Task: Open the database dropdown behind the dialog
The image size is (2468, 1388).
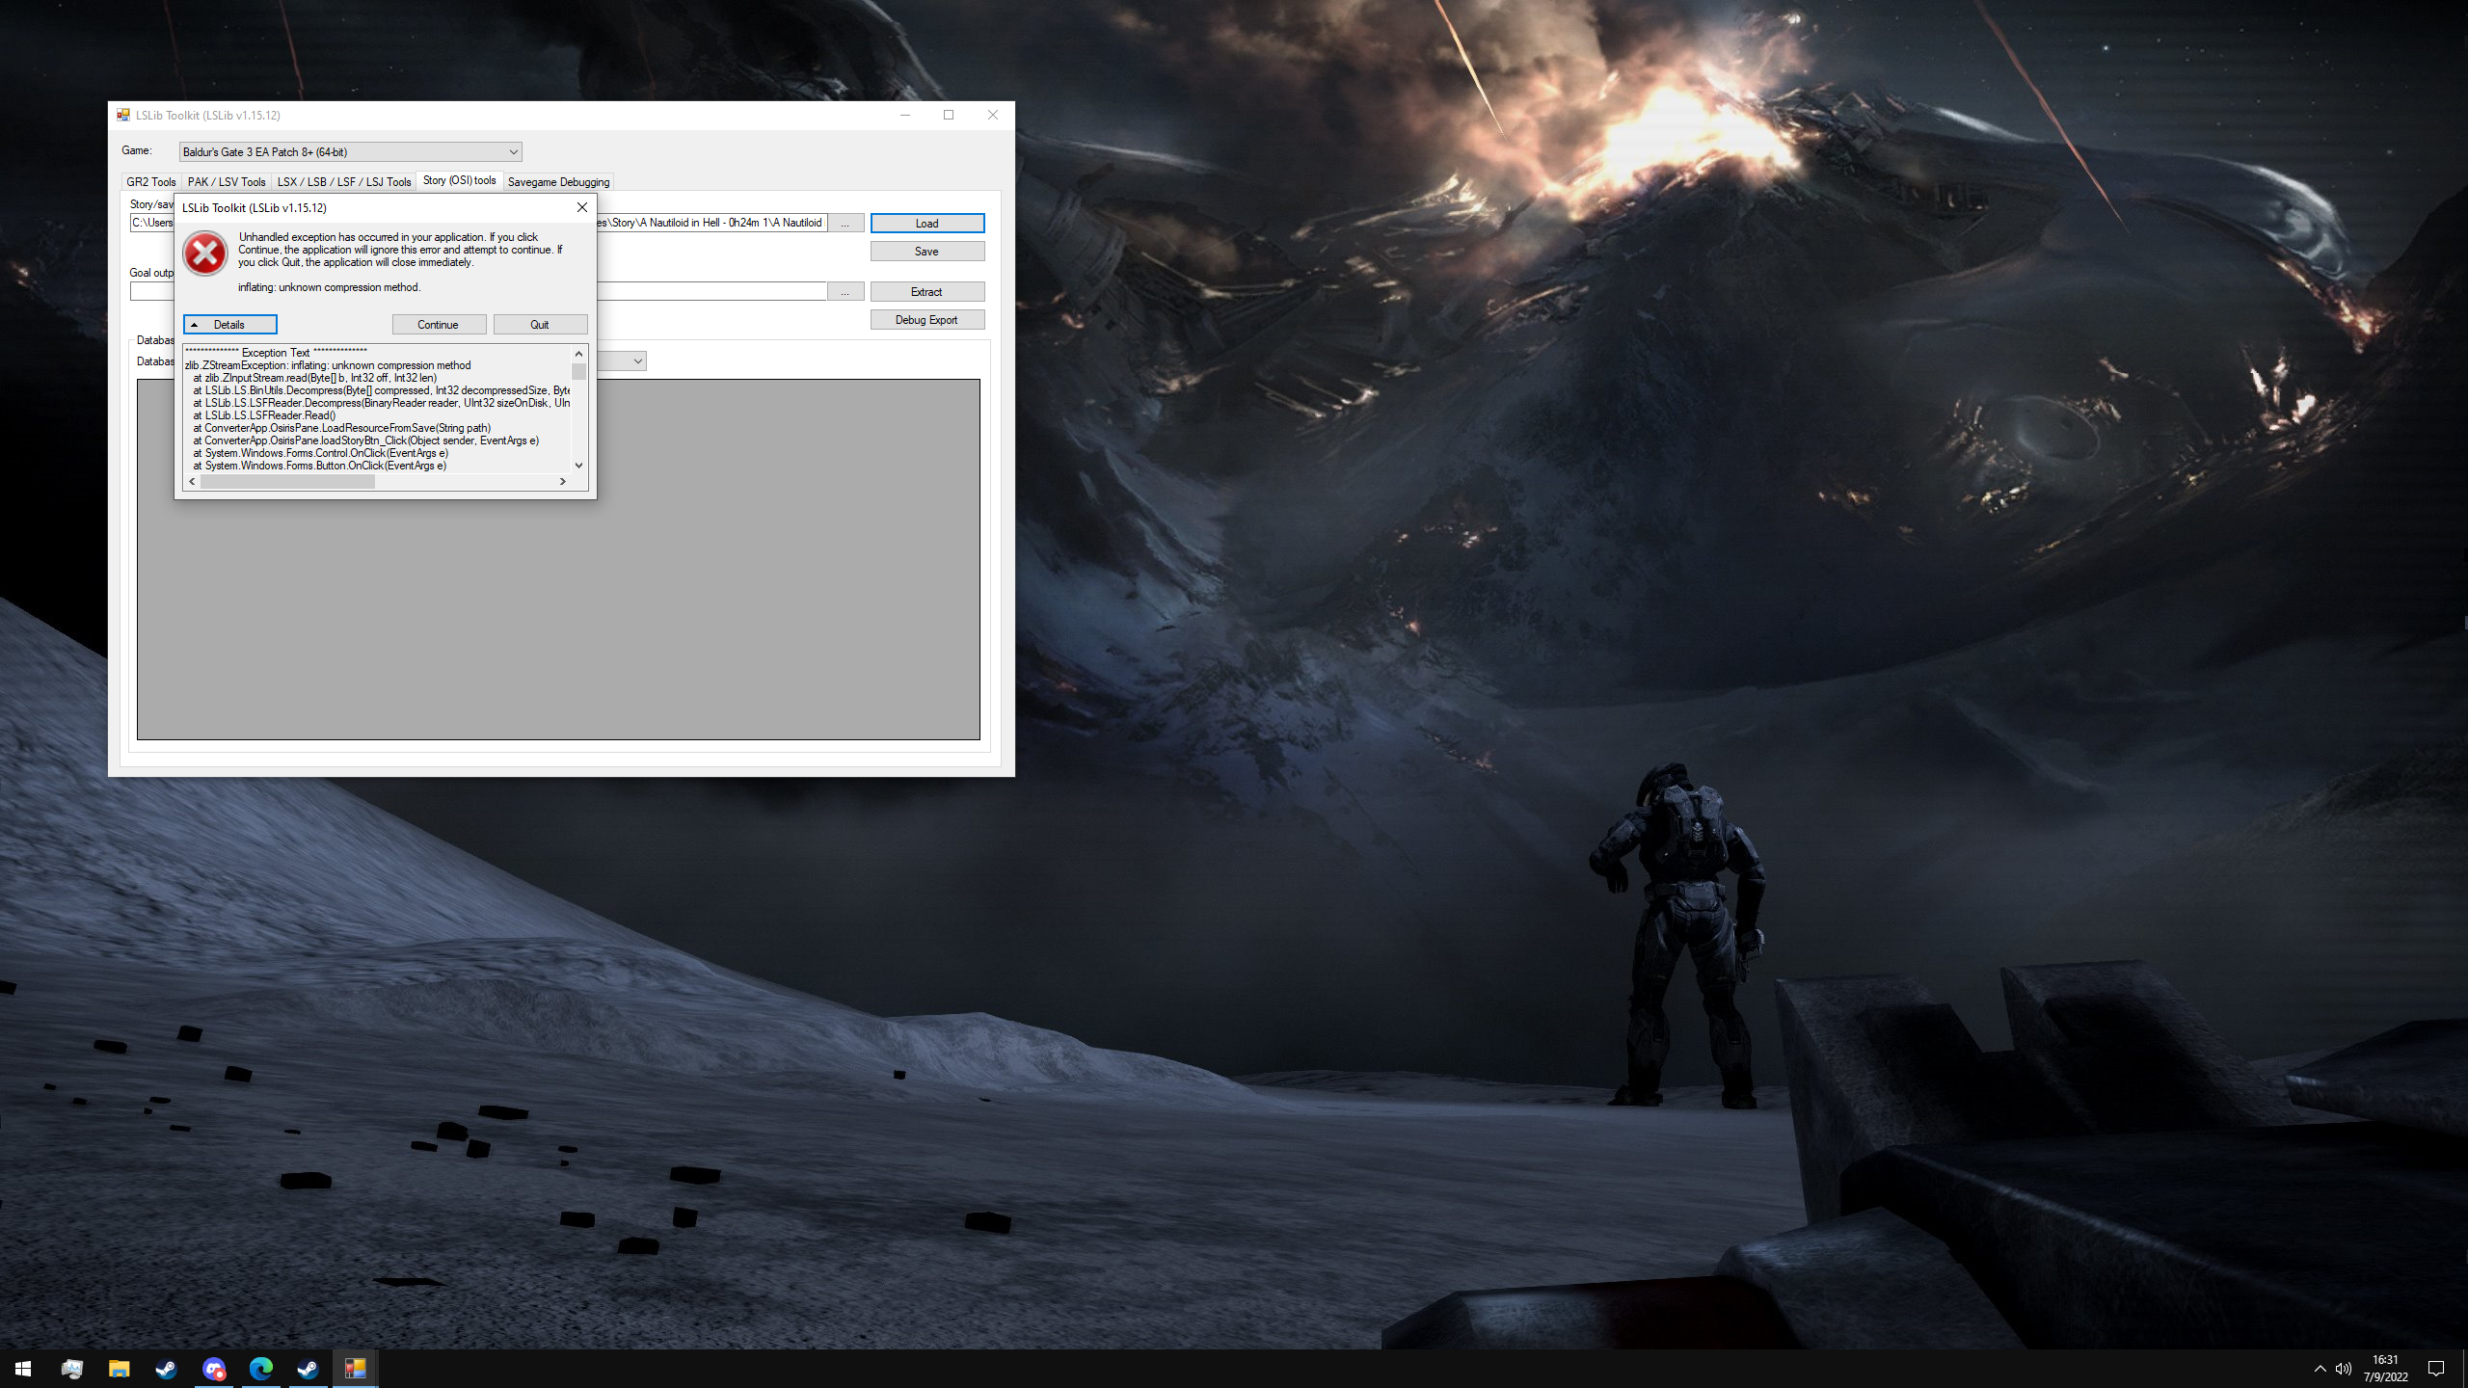Action: click(637, 361)
